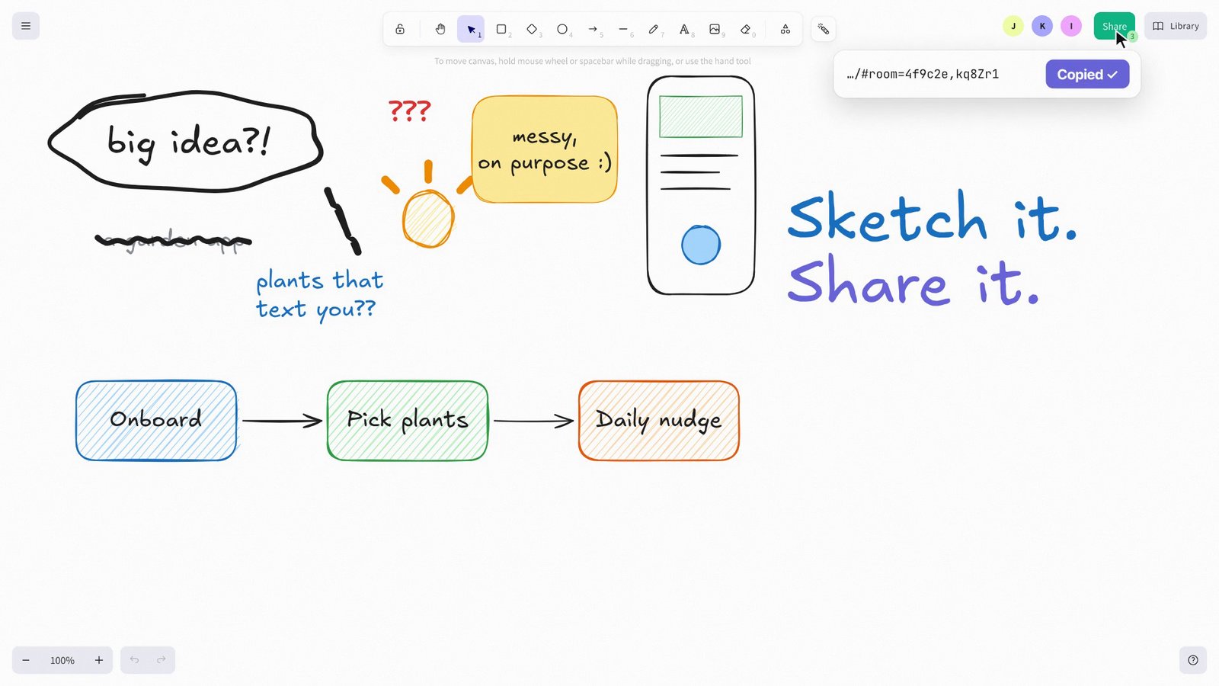Select the Ellipse tool

click(562, 29)
